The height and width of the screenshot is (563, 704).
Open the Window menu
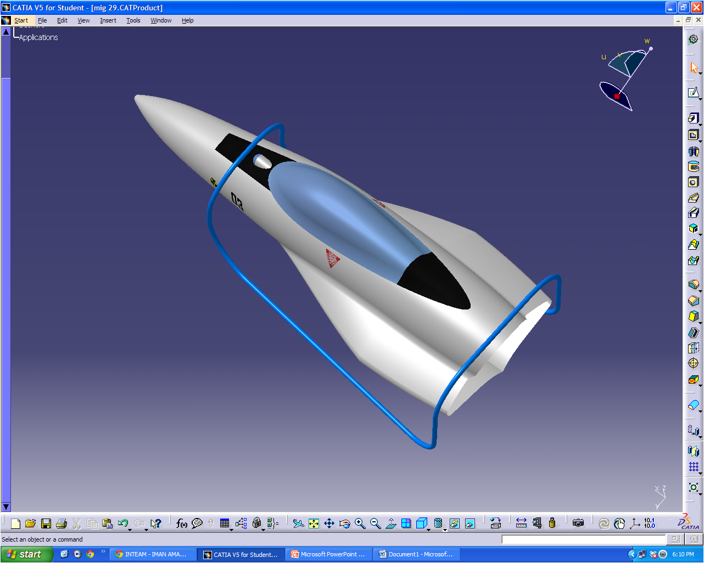pyautogui.click(x=161, y=20)
